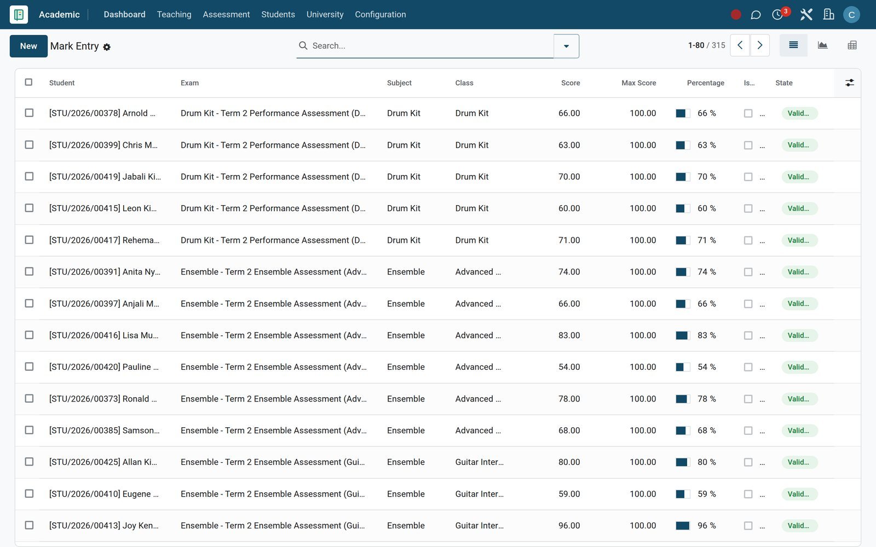
Task: Select the STU/2026/00385 Samson row checkbox
Action: (29, 430)
